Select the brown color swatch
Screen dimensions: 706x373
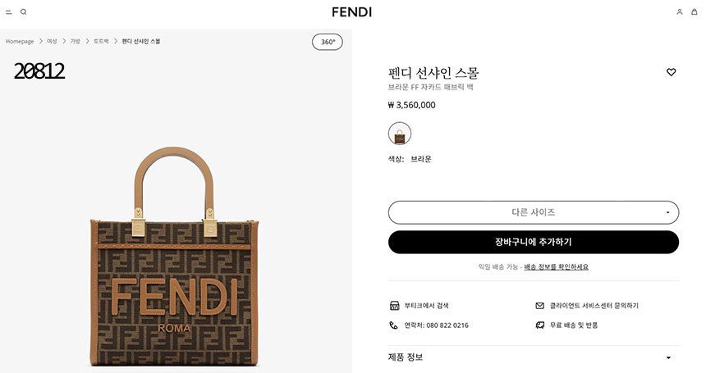(400, 134)
